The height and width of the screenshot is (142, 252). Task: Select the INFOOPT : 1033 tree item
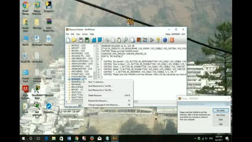tap(78, 48)
